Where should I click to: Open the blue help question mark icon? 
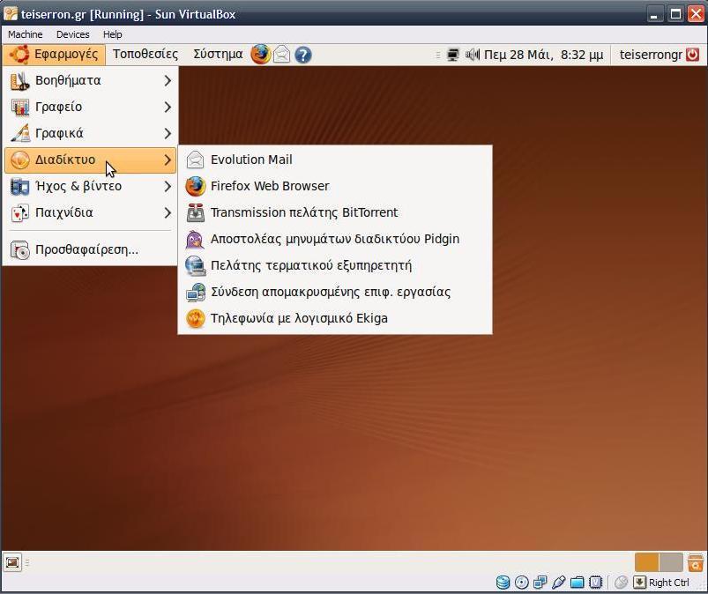tap(303, 55)
